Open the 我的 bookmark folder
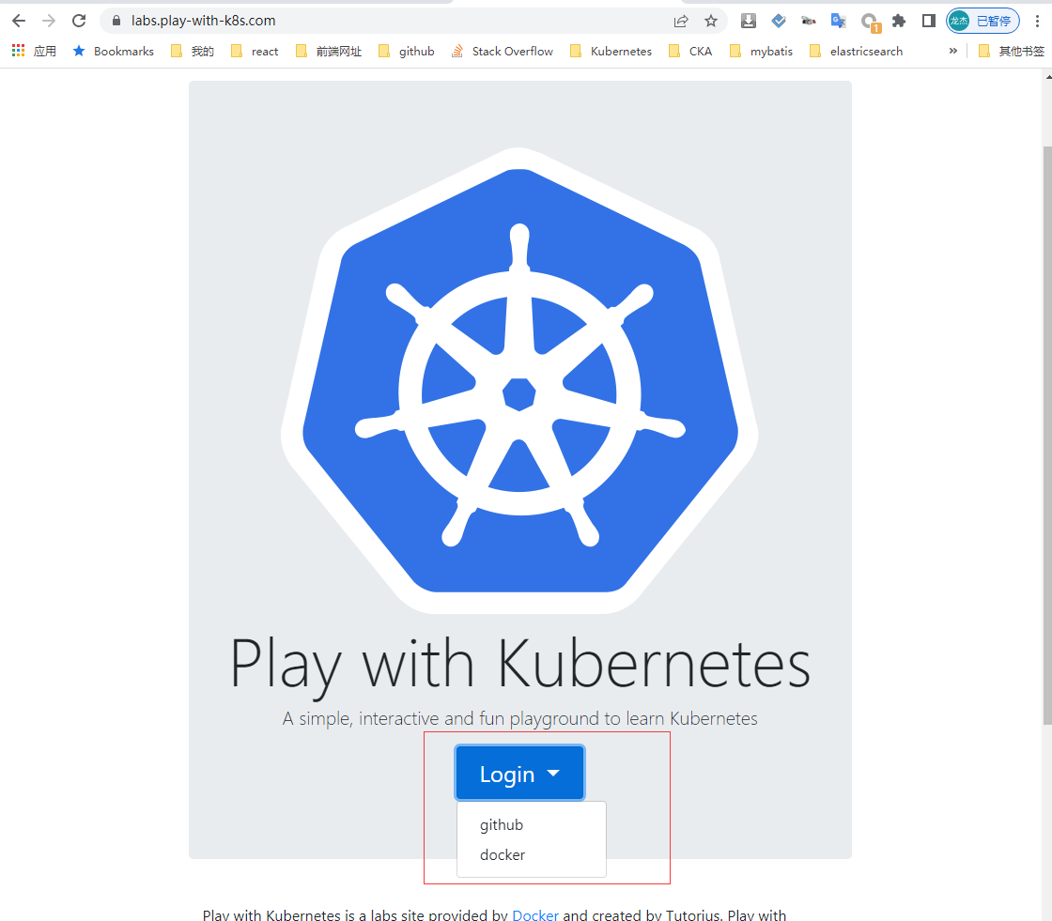The width and height of the screenshot is (1052, 921). pyautogui.click(x=193, y=51)
